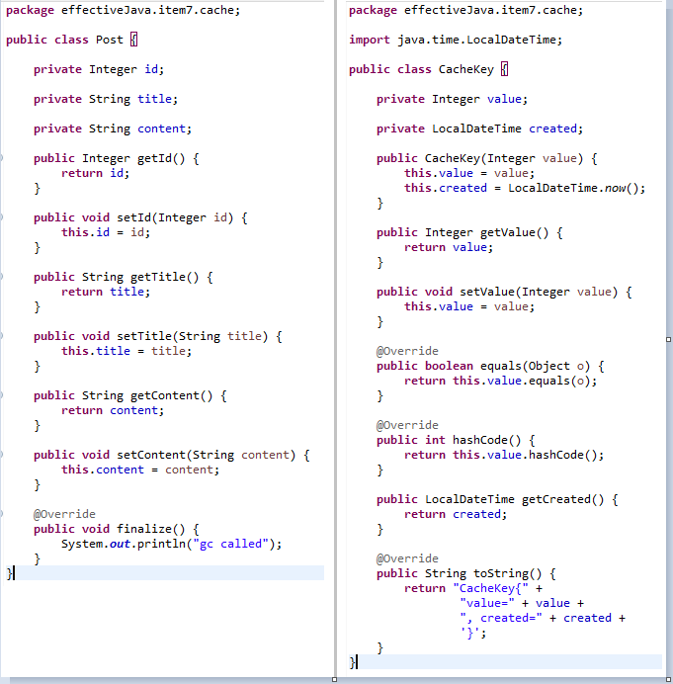This screenshot has height=684, width=673.
Task: Click the 'return created;' statement
Action: (456, 514)
